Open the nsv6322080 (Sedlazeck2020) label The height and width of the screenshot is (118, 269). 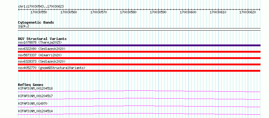[42, 49]
